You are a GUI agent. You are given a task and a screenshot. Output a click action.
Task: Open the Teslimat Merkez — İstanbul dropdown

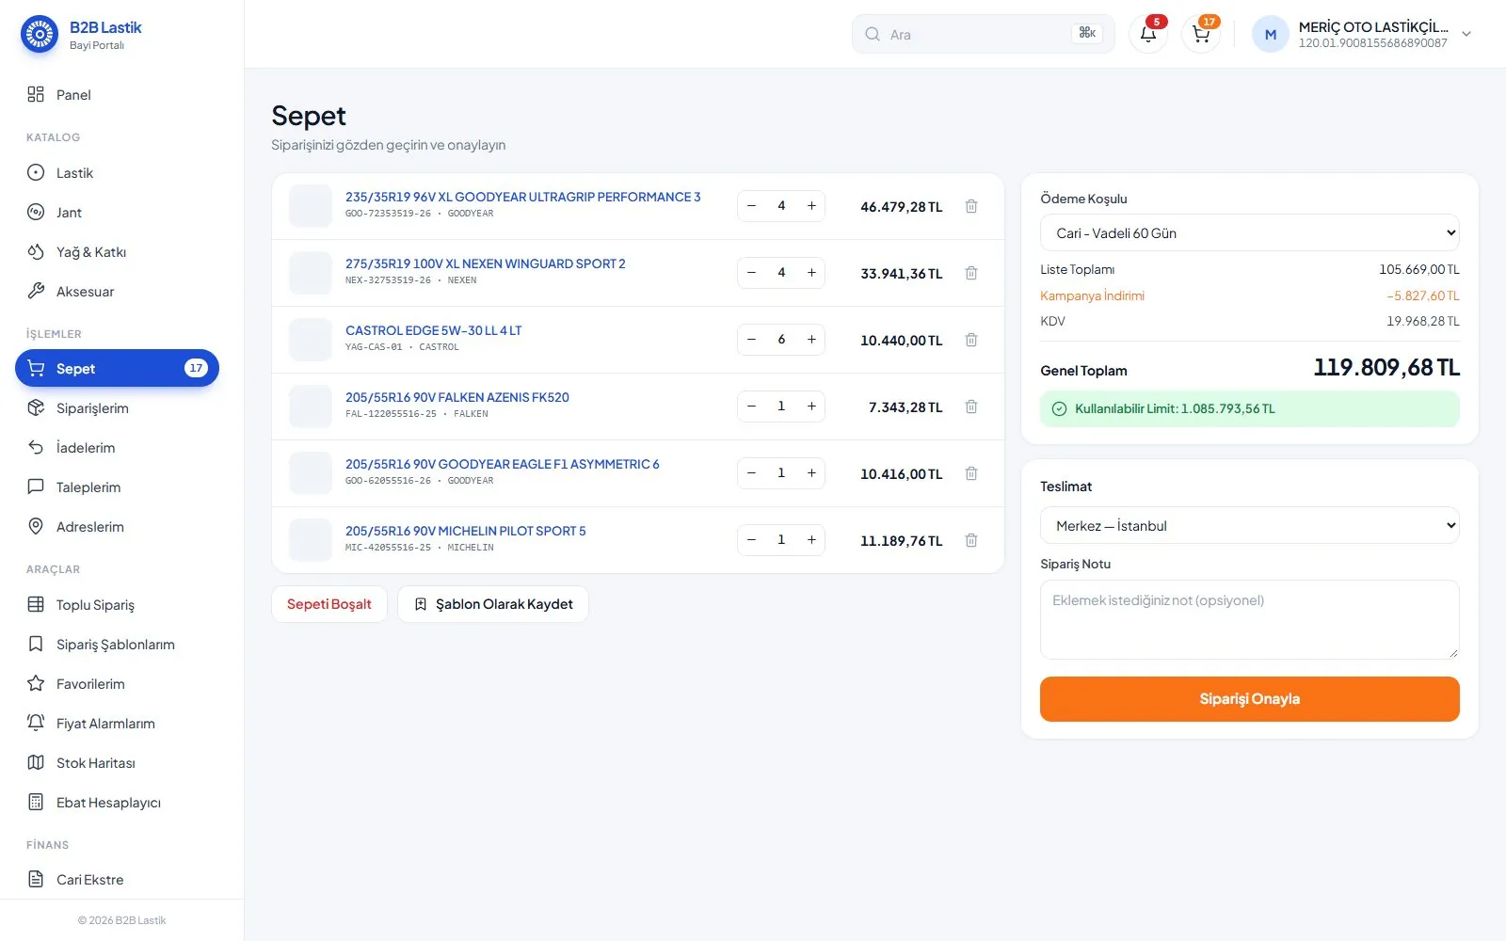click(x=1249, y=525)
